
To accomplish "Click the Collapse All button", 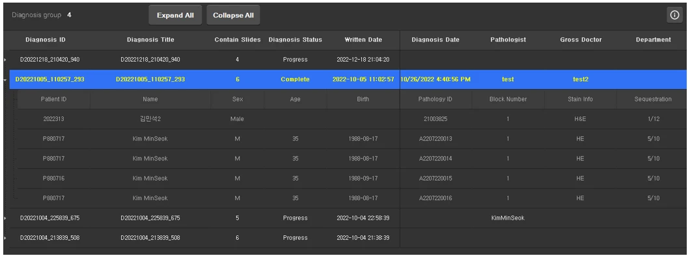I will [233, 15].
